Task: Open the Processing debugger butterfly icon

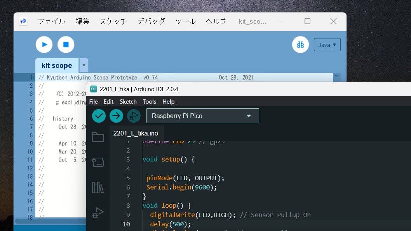Action: (x=300, y=45)
